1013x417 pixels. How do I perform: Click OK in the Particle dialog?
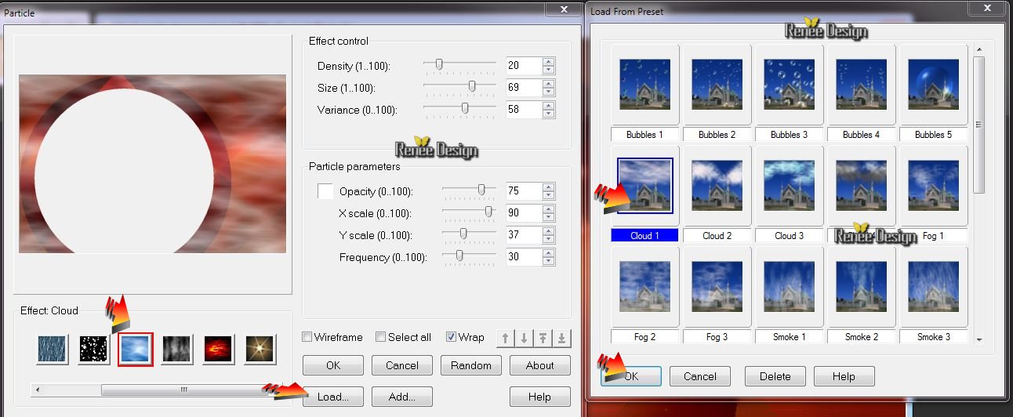click(333, 365)
